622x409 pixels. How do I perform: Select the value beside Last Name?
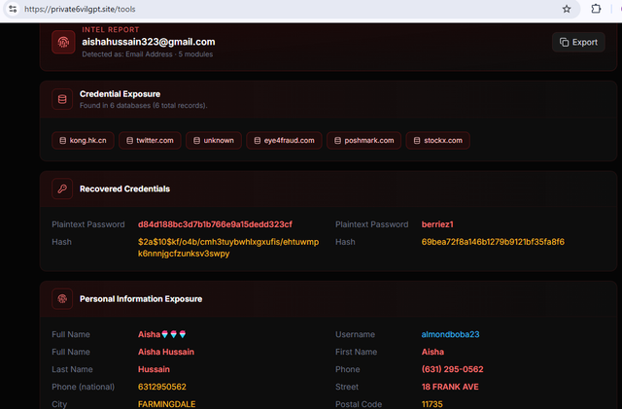154,369
